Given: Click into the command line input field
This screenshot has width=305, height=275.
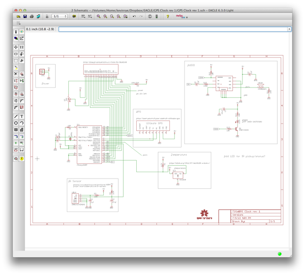Looking at the screenshot, I should click(x=173, y=29).
